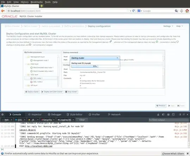Click the browser back arrow button
Screen dimensions: 190x156
tap(3, 11)
